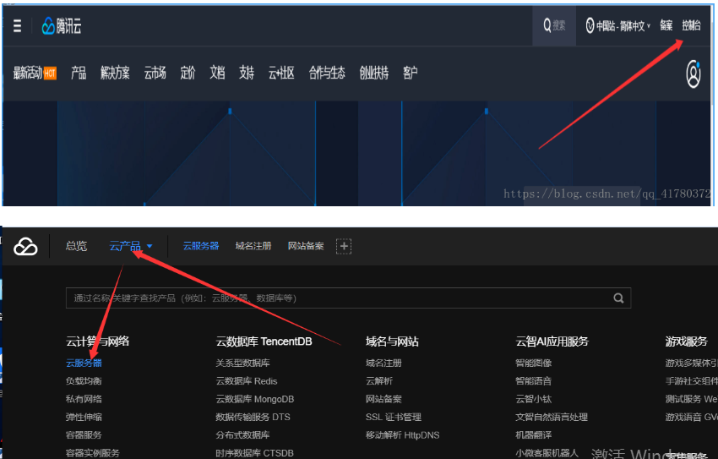Focus the product search input field
This screenshot has width=718, height=459.
pyautogui.click(x=348, y=298)
